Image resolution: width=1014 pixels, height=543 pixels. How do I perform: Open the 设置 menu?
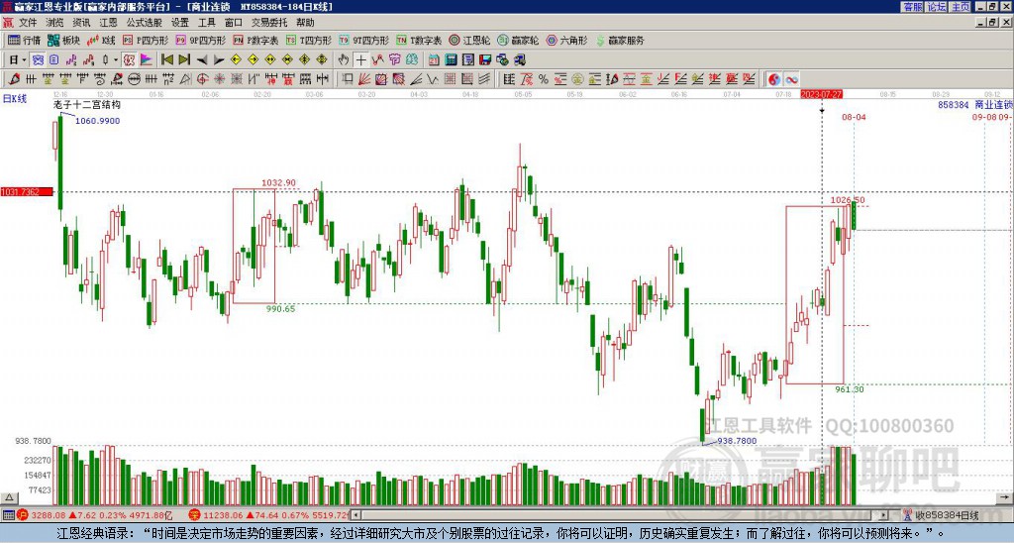pos(180,23)
